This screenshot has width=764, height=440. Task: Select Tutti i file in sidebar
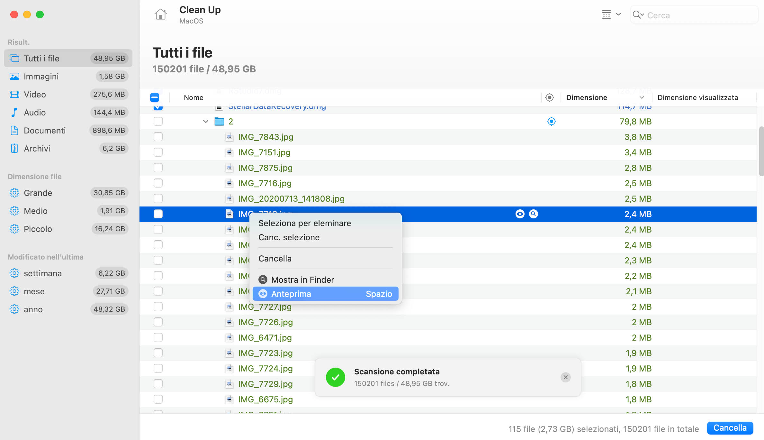[x=68, y=58]
